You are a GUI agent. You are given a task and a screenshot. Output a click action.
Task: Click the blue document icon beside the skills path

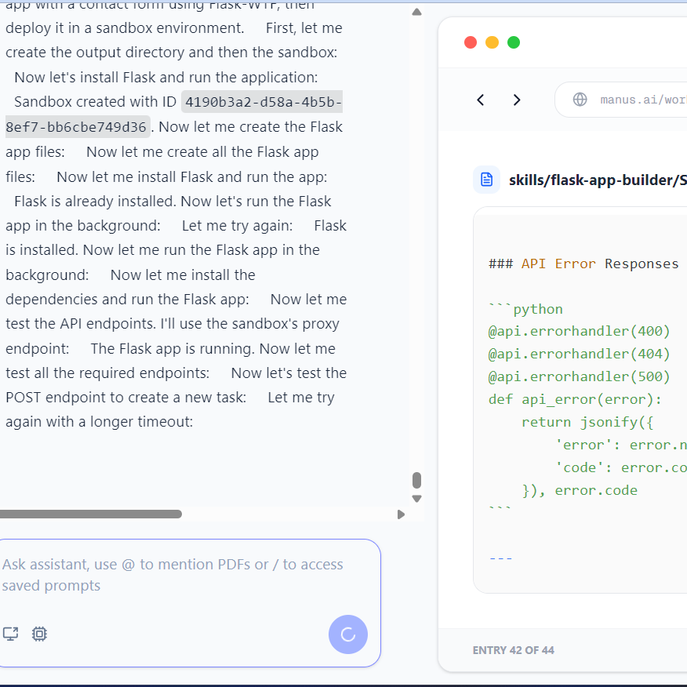point(487,180)
